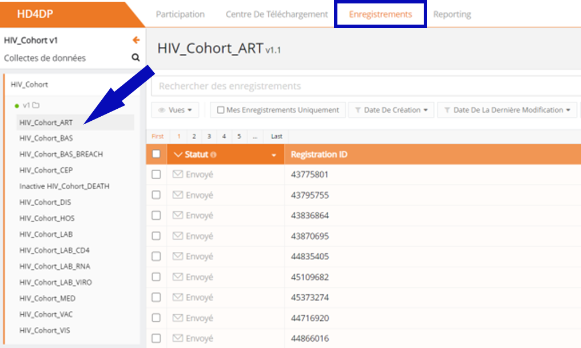Click the envelope status icon for record 43775801

tap(178, 175)
